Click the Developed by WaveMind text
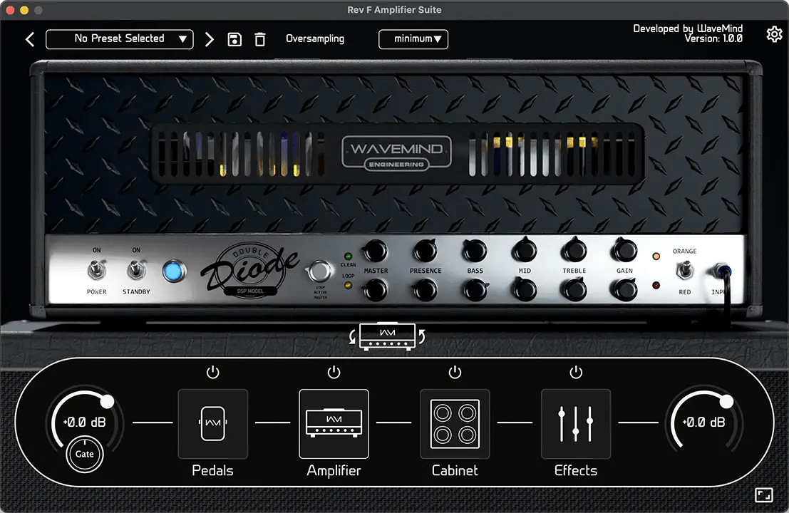The image size is (789, 513). (x=687, y=28)
